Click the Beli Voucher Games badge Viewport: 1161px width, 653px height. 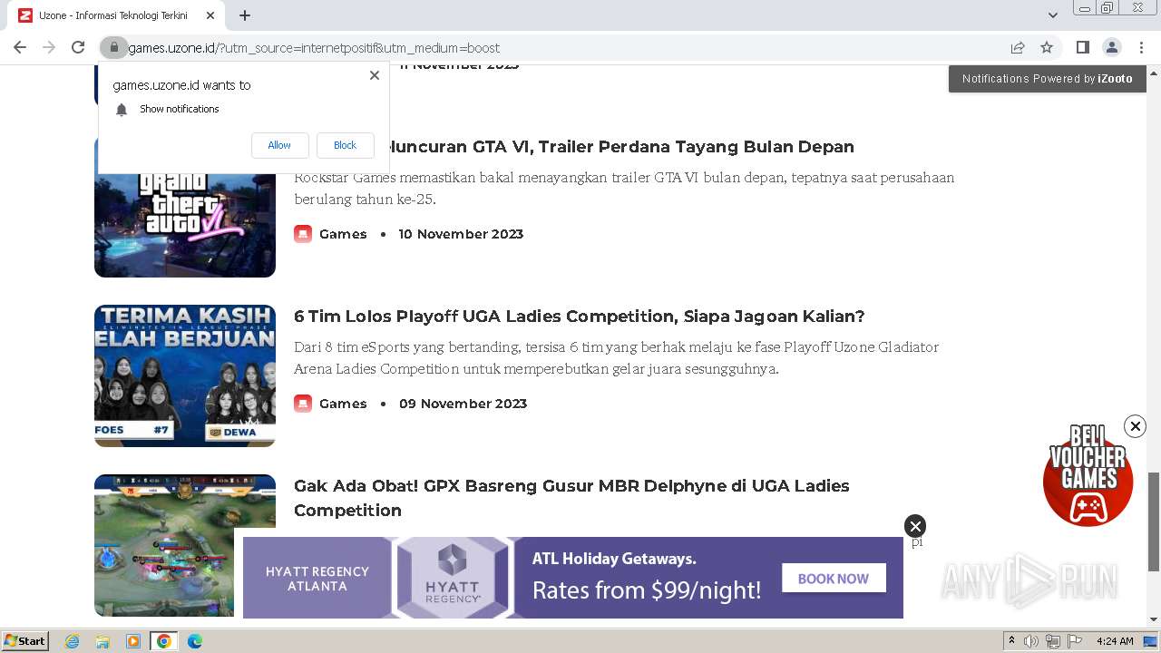(x=1088, y=475)
